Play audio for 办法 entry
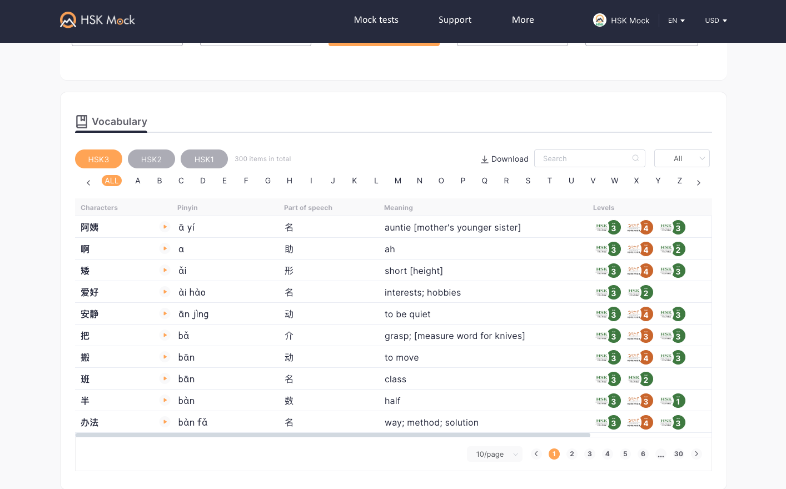 (165, 422)
